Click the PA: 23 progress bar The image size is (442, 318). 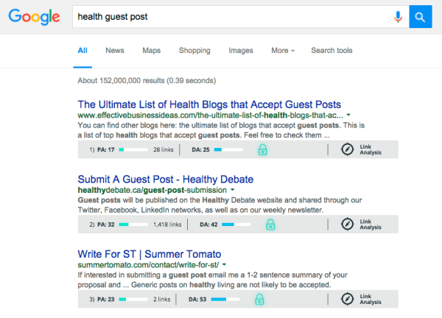(x=133, y=300)
